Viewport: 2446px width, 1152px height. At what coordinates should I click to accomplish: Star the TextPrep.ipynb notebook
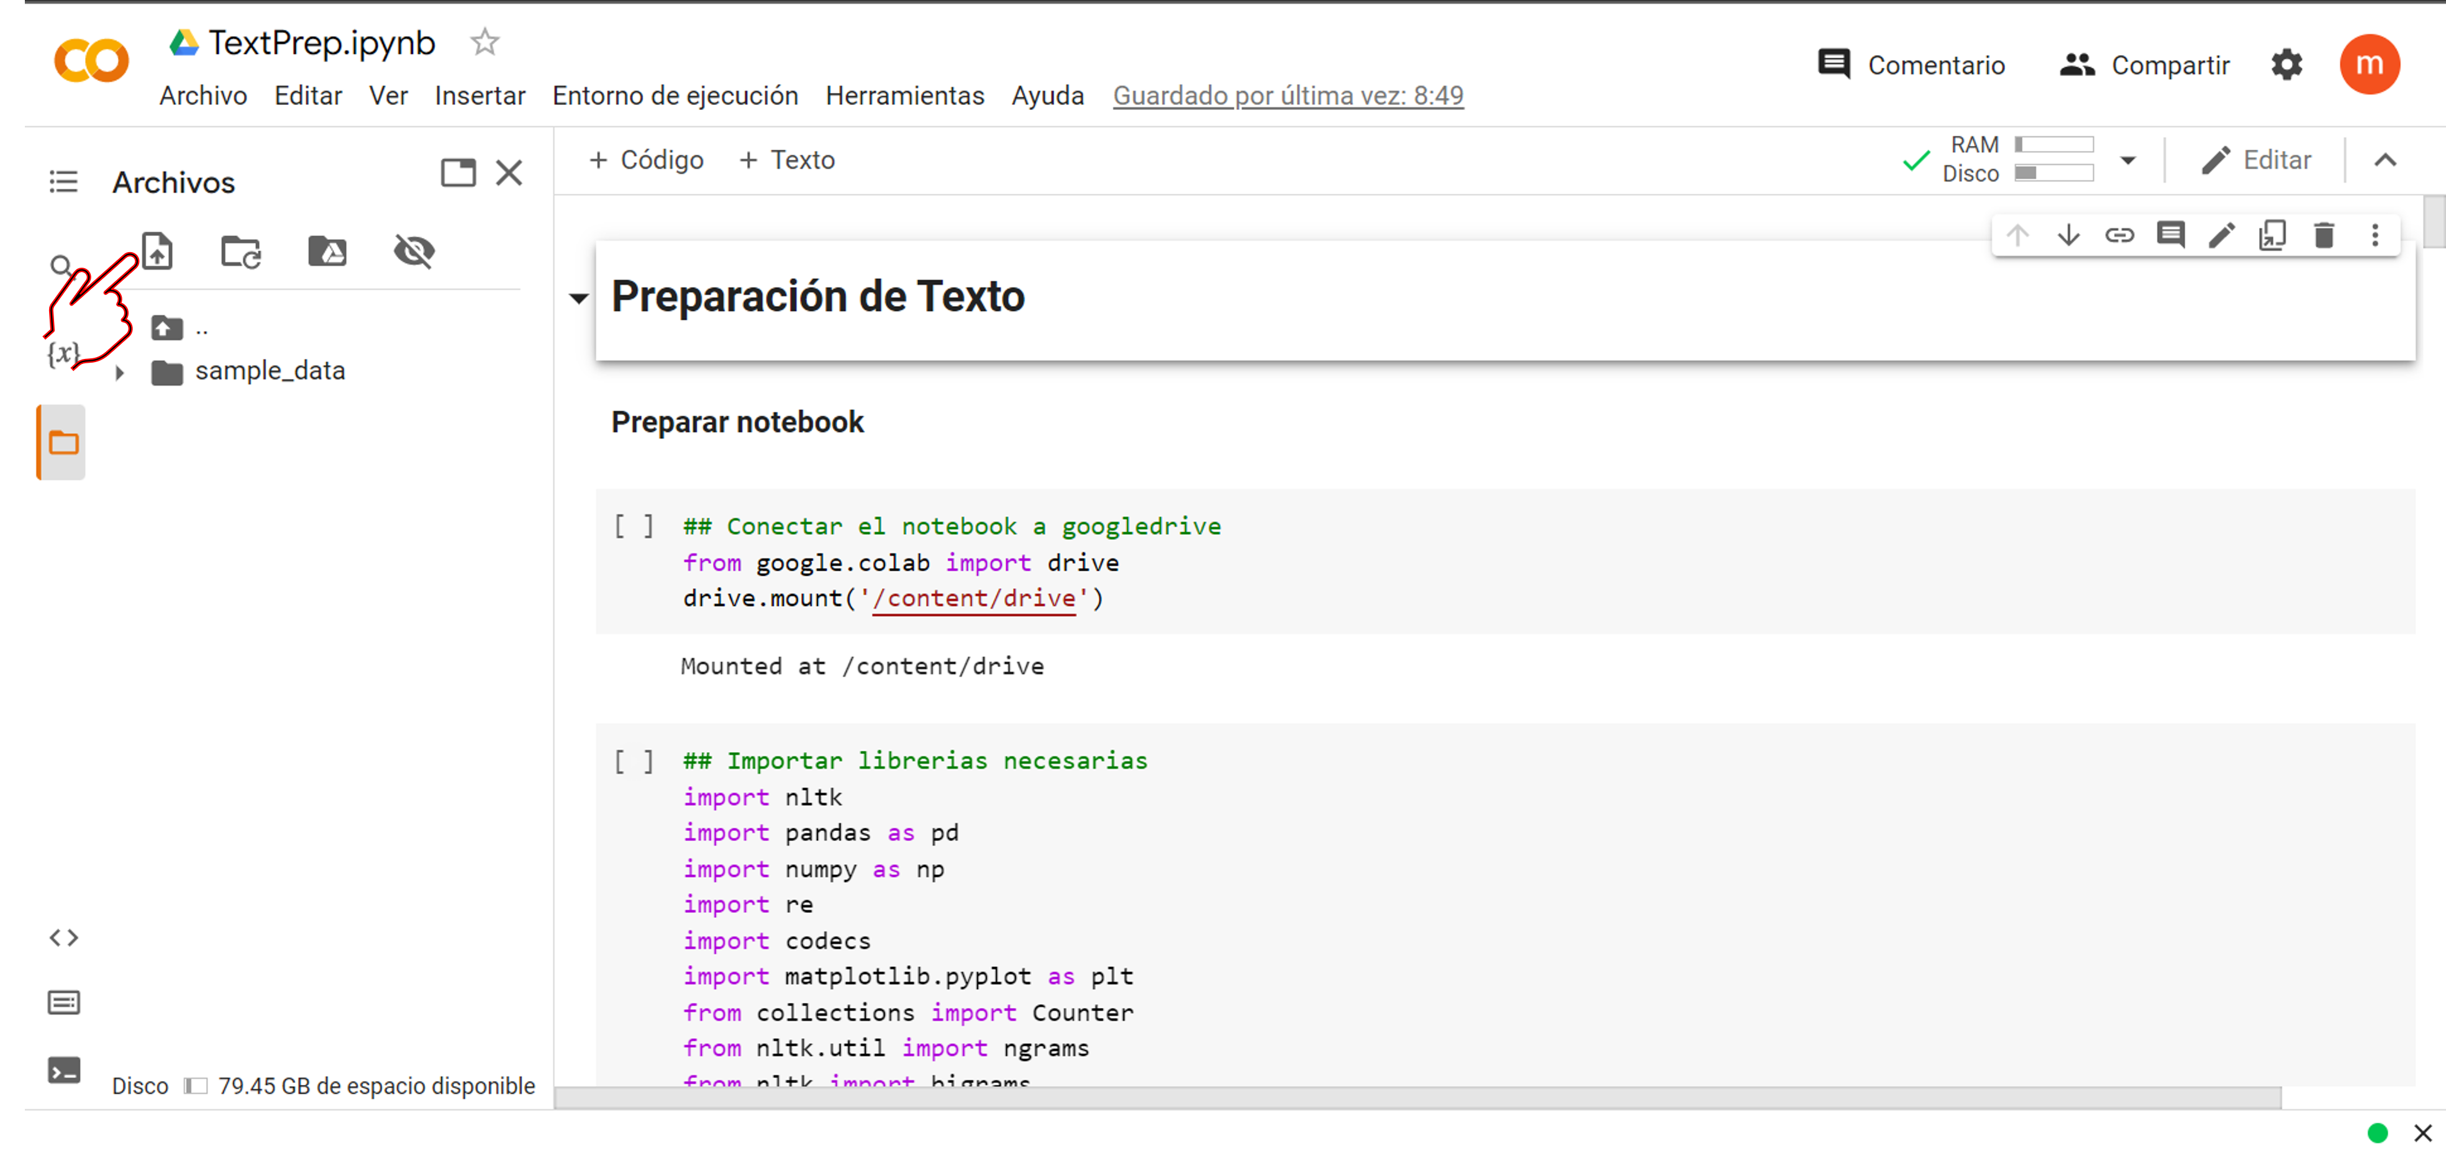pos(483,42)
